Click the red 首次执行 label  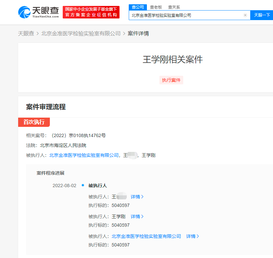point(34,122)
